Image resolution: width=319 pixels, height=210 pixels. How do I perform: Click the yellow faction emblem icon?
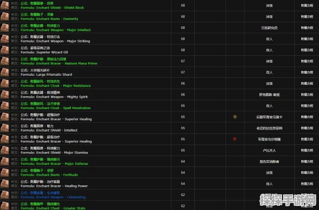[235, 117]
